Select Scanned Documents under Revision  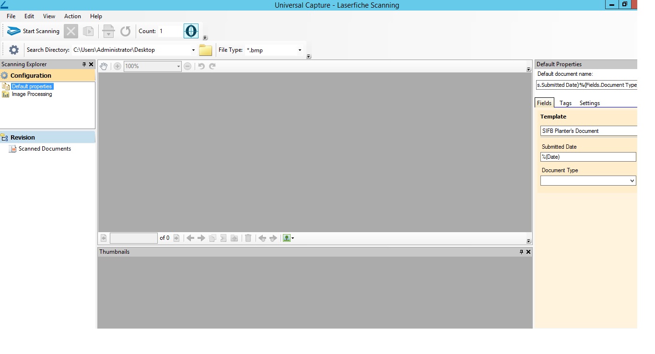45,149
